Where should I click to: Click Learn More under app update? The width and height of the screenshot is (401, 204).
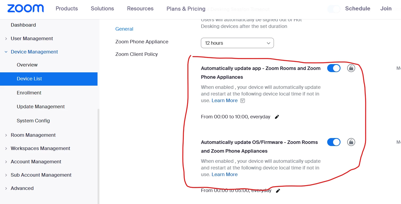225,101
